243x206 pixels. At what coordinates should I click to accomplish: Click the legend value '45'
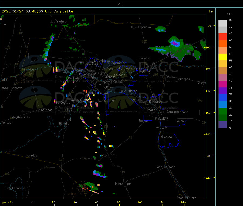231,74
